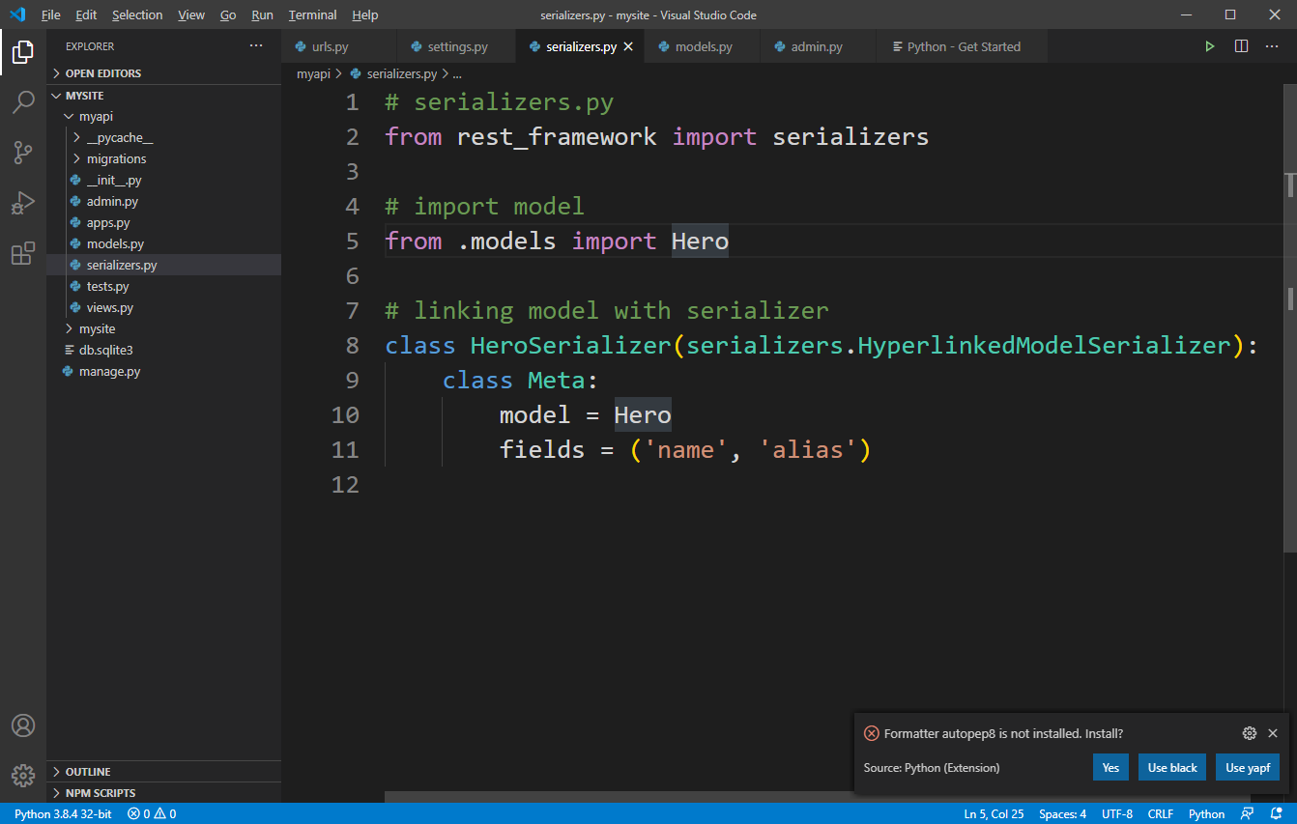Open the Edit menu
Screen dimensions: 1297x824
(86, 15)
